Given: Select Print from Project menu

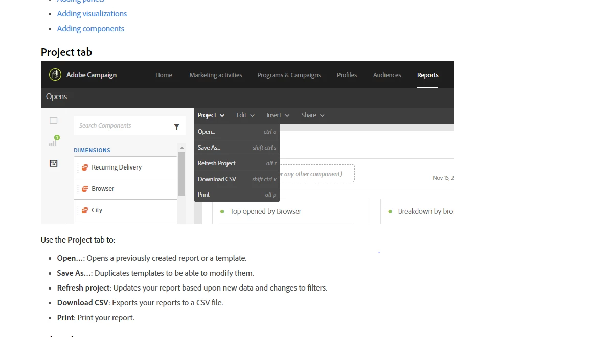Looking at the screenshot, I should click(237, 195).
